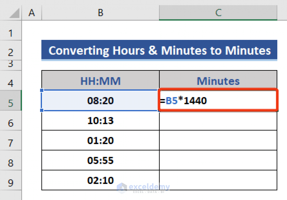Select the cell containing 02:10
The image size is (287, 200).
[x=101, y=180]
